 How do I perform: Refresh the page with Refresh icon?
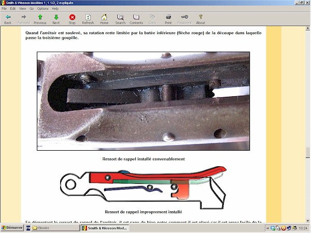point(88,17)
